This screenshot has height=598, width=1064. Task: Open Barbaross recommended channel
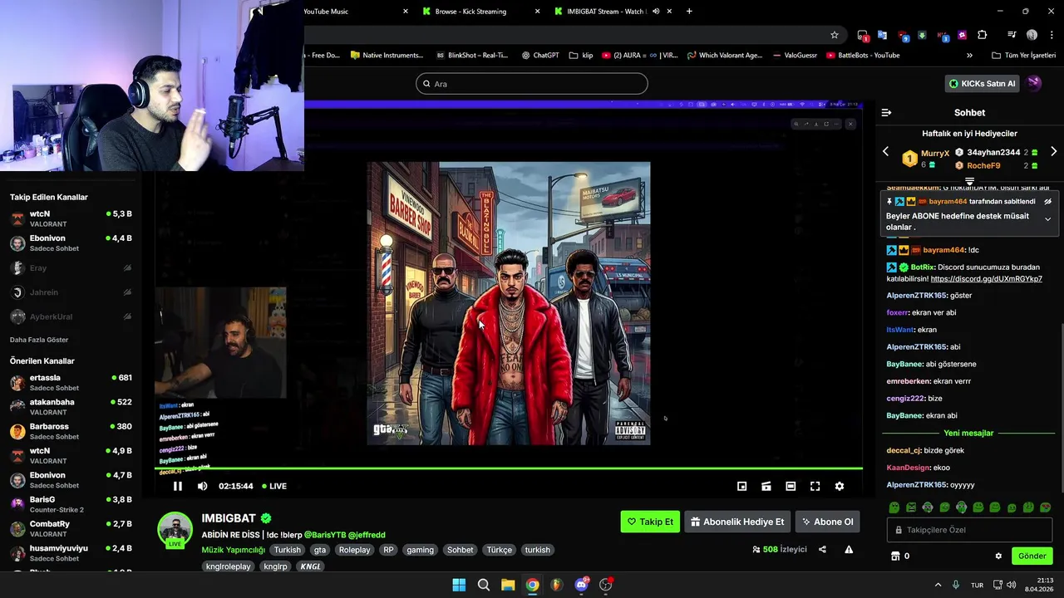coord(71,431)
